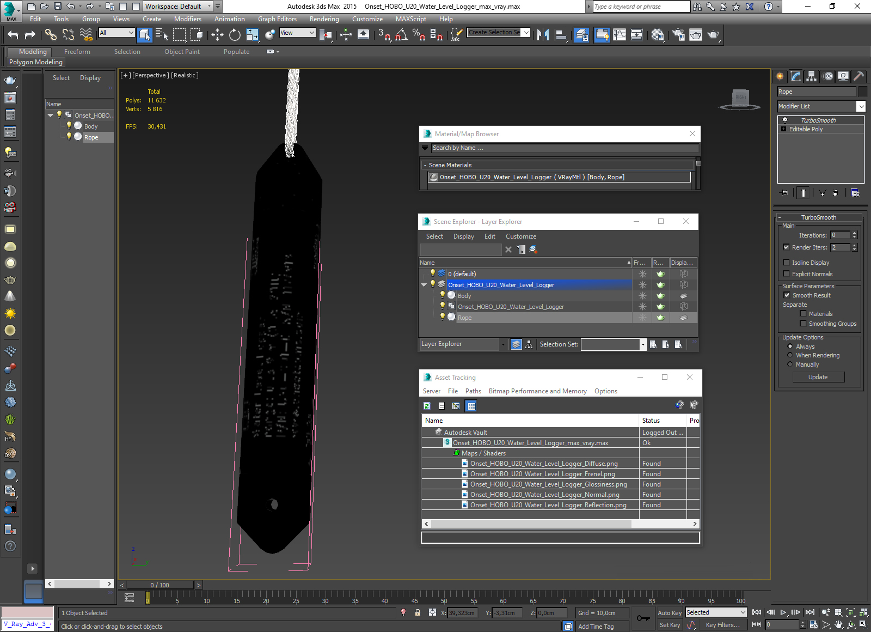Open the Material Editor icon

[x=657, y=35]
